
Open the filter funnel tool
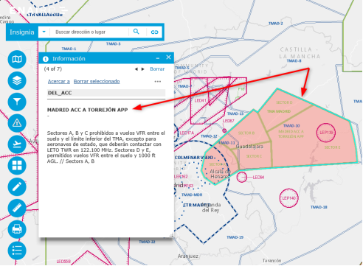click(17, 102)
